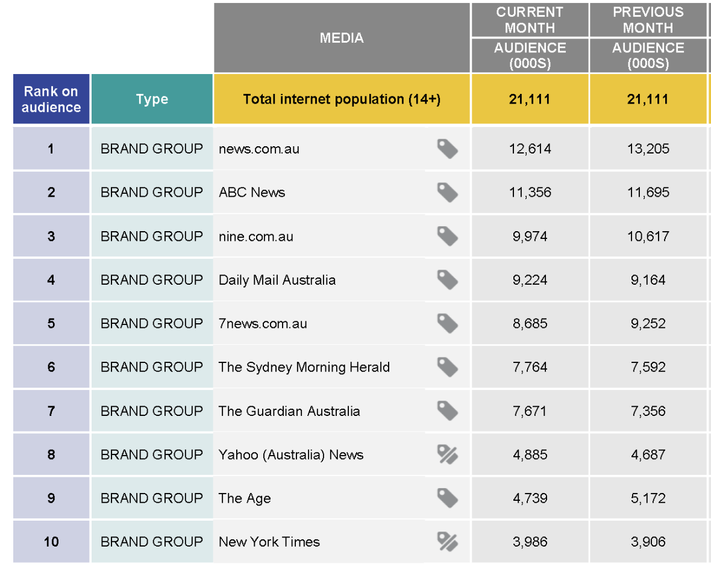The width and height of the screenshot is (711, 567).
Task: Click the 'New York Times' media name
Action: click(269, 542)
